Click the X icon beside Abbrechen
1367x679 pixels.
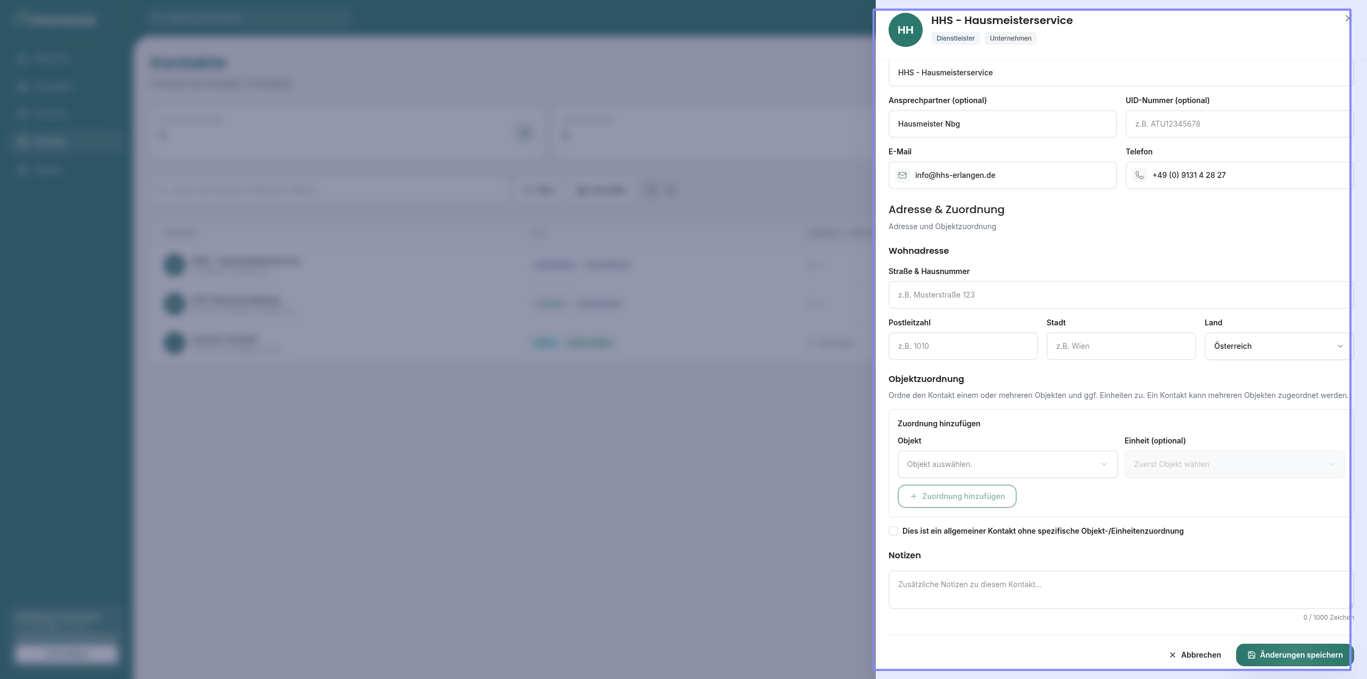click(x=1173, y=655)
